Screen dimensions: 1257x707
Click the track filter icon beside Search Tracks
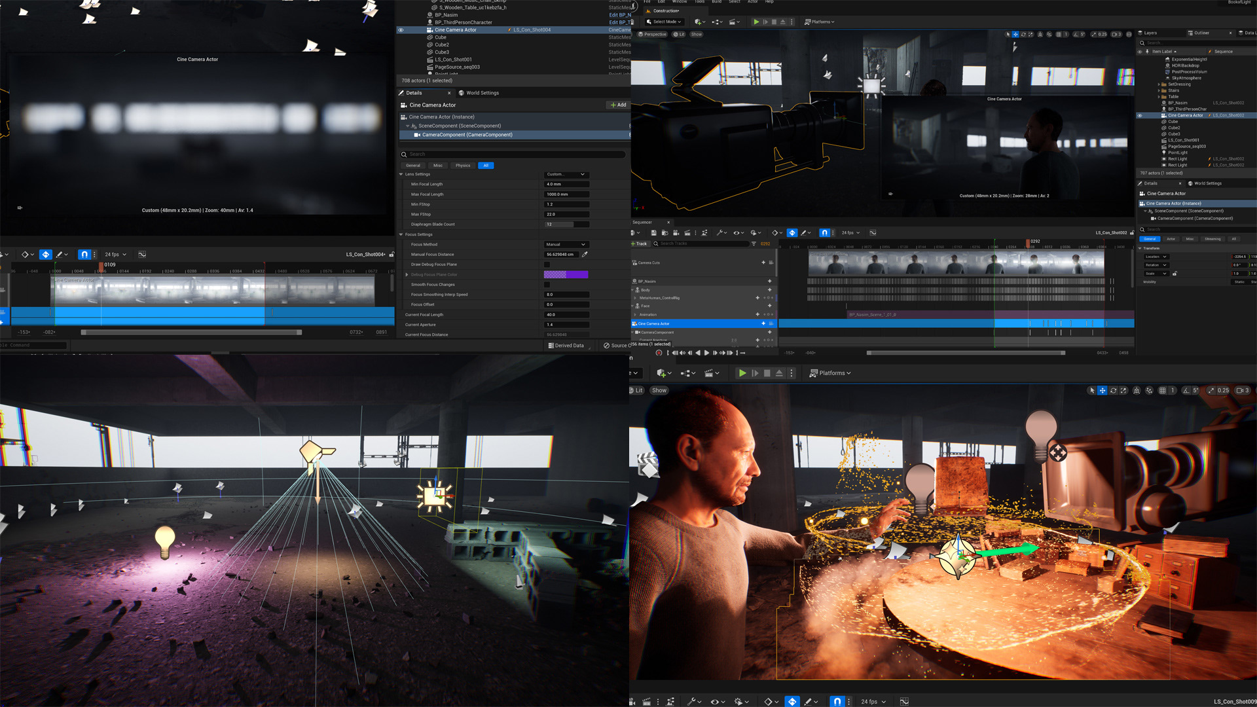(754, 244)
